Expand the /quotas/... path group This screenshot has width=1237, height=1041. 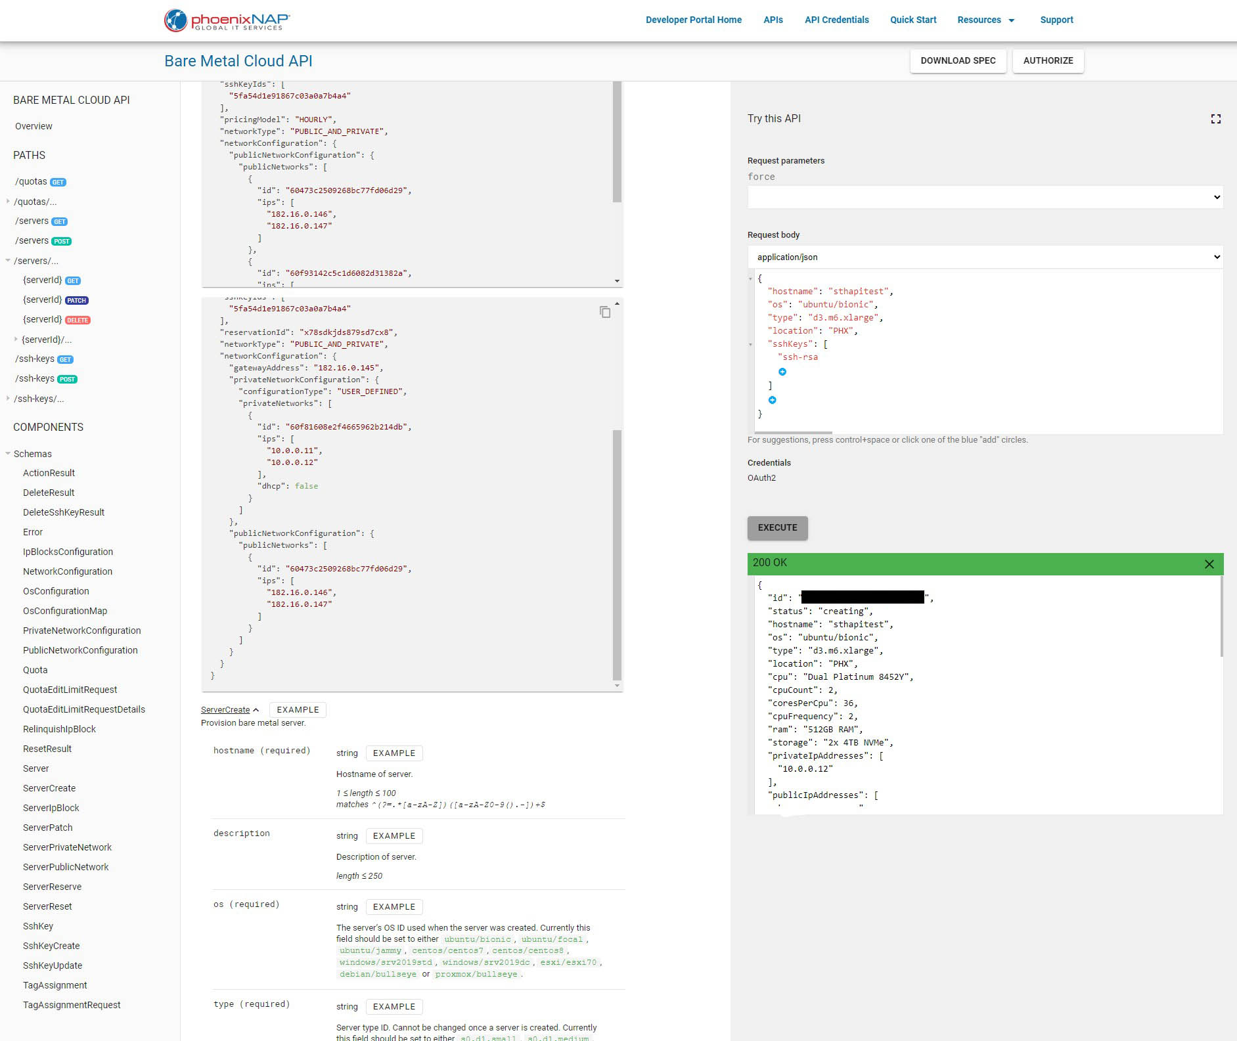8,202
